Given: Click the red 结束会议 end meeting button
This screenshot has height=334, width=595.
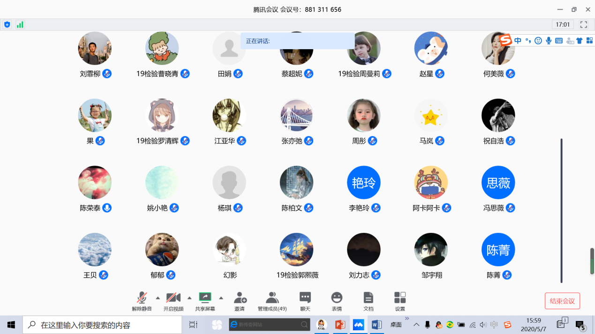Looking at the screenshot, I should [x=562, y=301].
